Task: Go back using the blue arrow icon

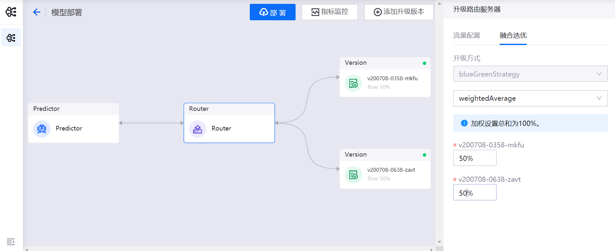Action: tap(36, 12)
